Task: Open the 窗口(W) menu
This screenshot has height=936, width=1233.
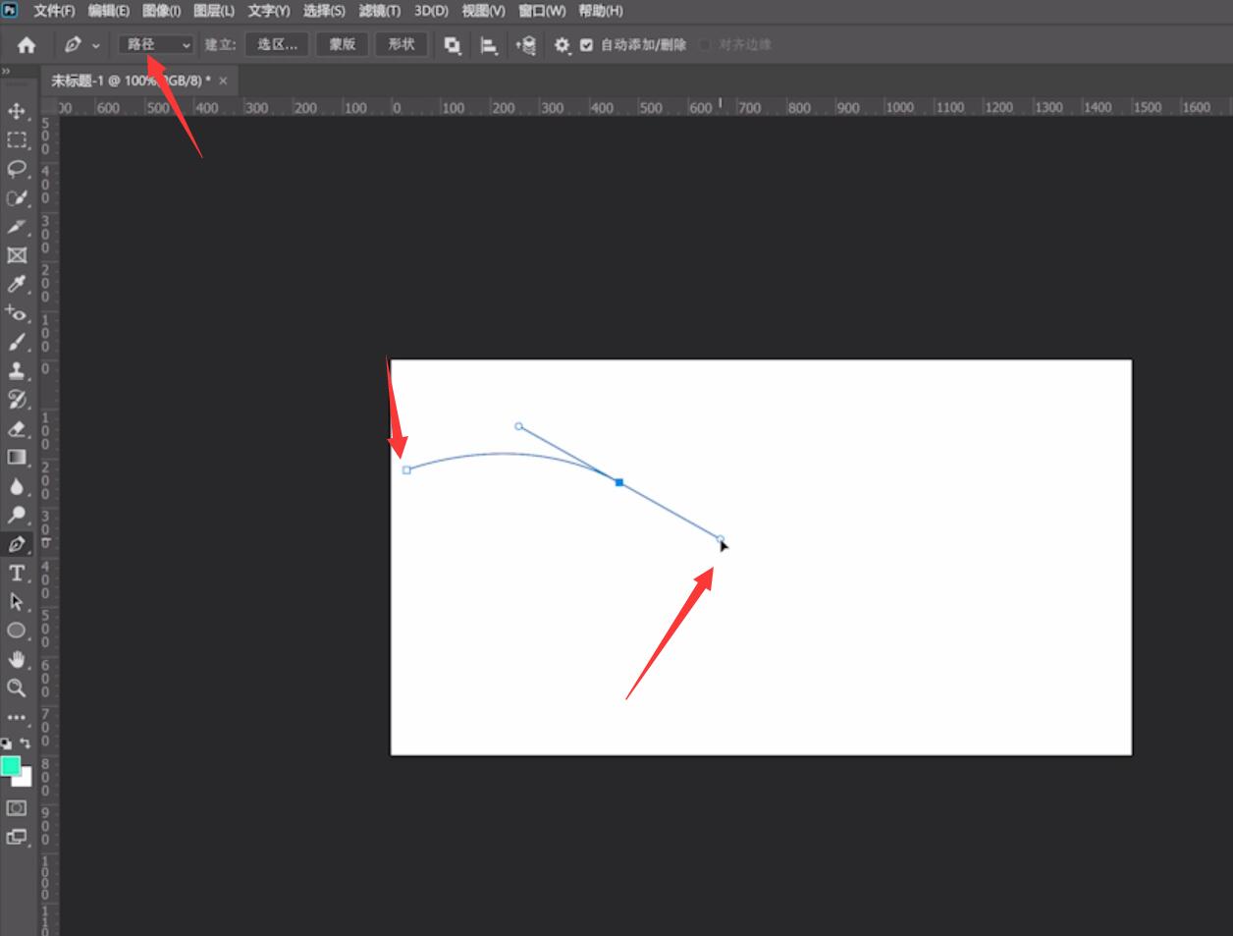Action: point(542,11)
